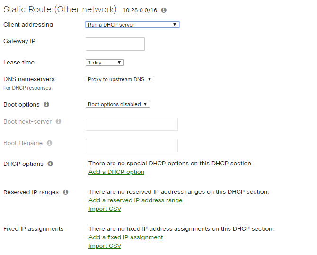Open the Boot options dropdown
This screenshot has width=317, height=255.
coord(118,104)
